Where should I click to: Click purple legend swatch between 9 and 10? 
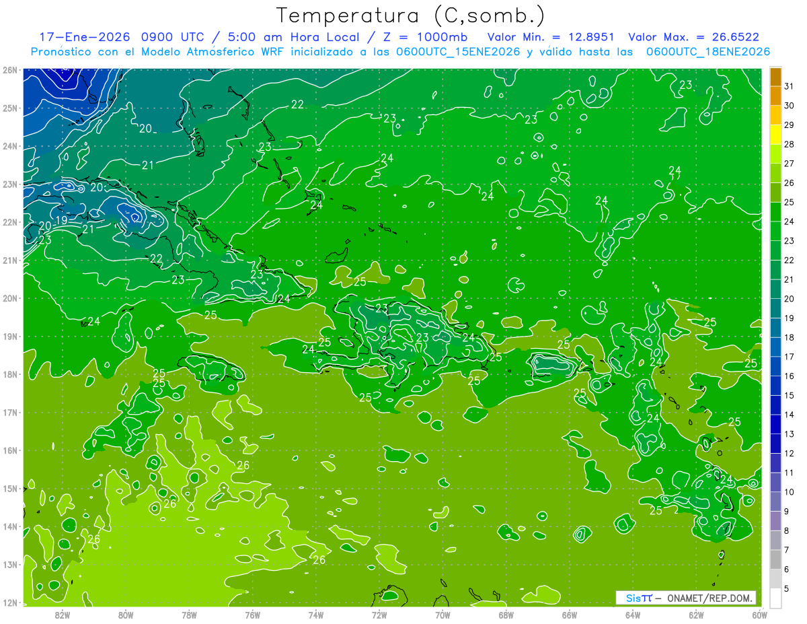[775, 501]
